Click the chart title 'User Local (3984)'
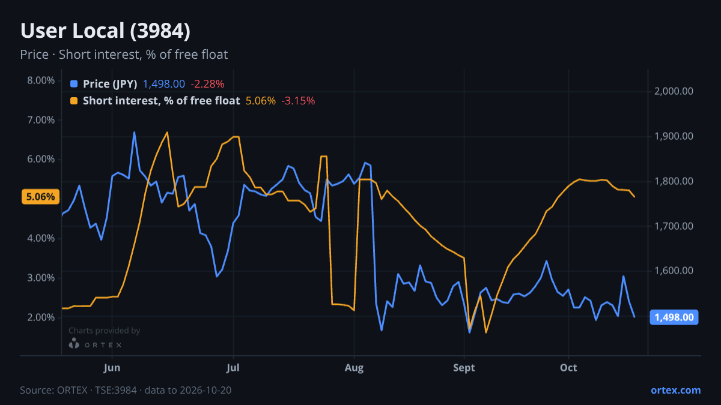 (x=105, y=31)
